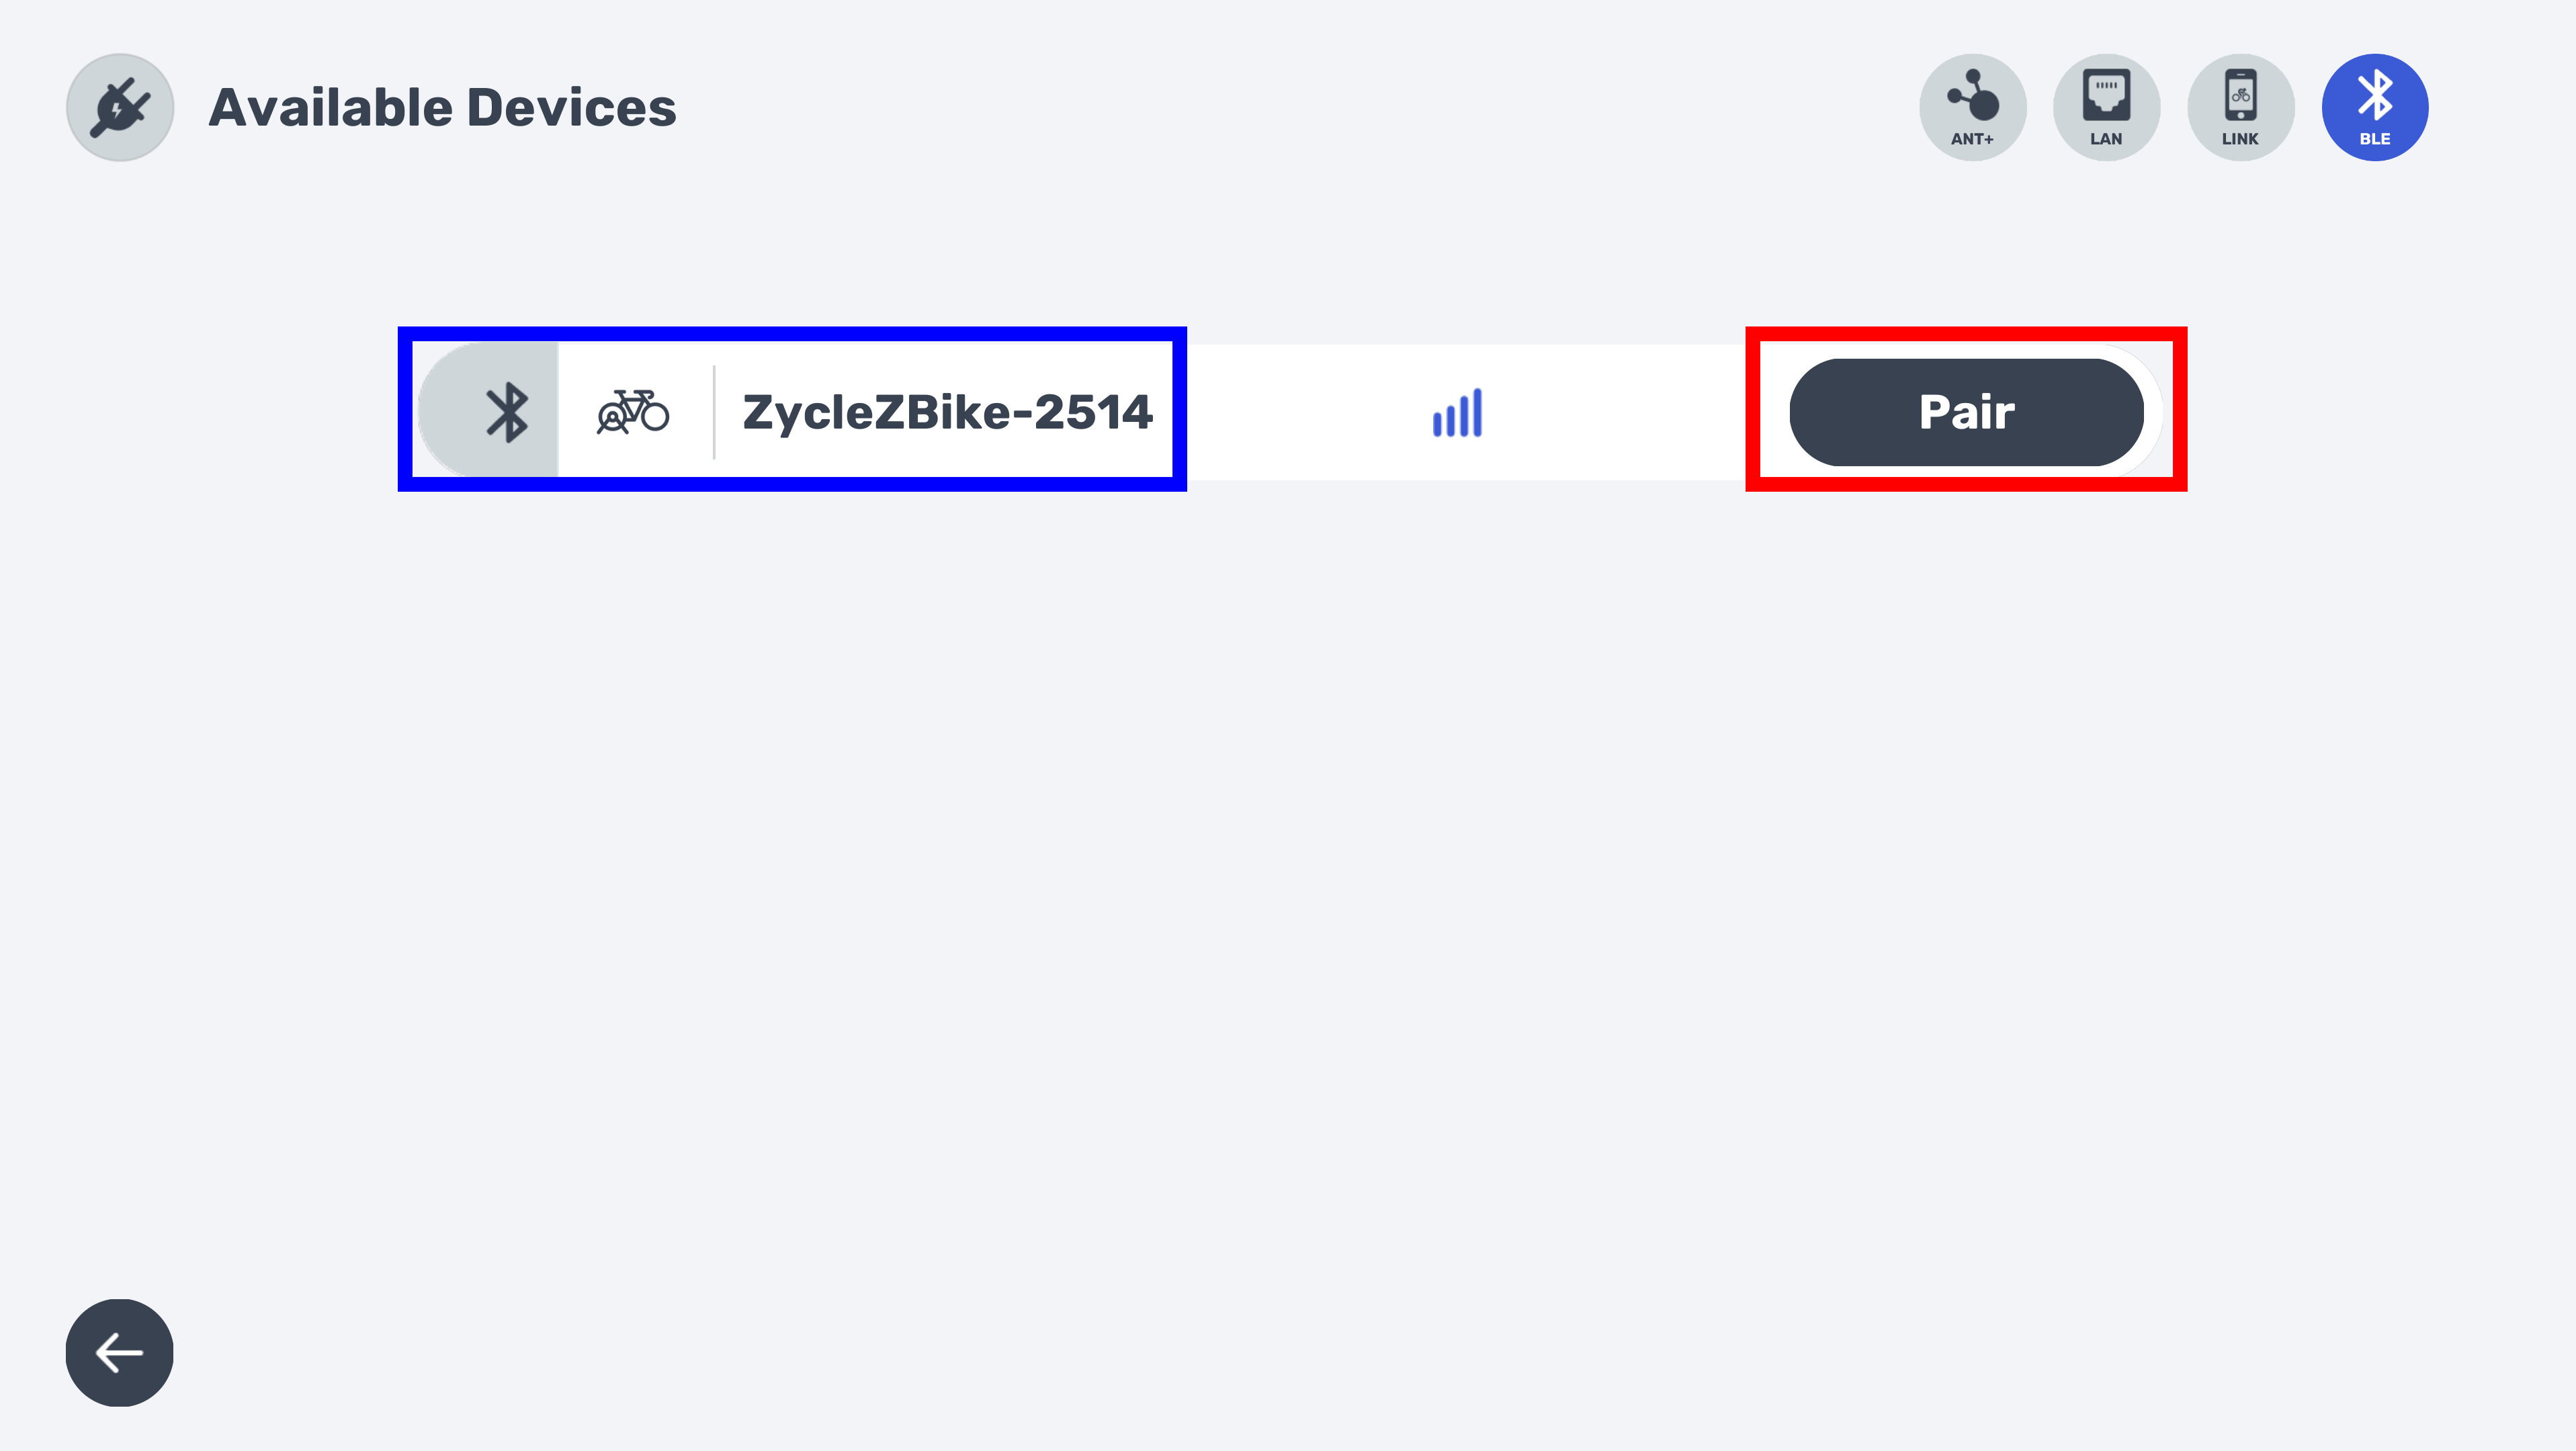The image size is (2576, 1451).
Task: Toggle the BLE Bluetooth filter
Action: pyautogui.click(x=2374, y=107)
